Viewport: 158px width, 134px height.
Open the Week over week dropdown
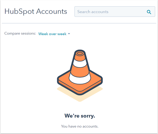click(x=54, y=34)
